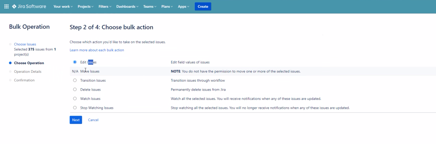Image resolution: width=436 pixels, height=144 pixels.
Task: Open Learn more about each bulk action
Action: (x=97, y=50)
